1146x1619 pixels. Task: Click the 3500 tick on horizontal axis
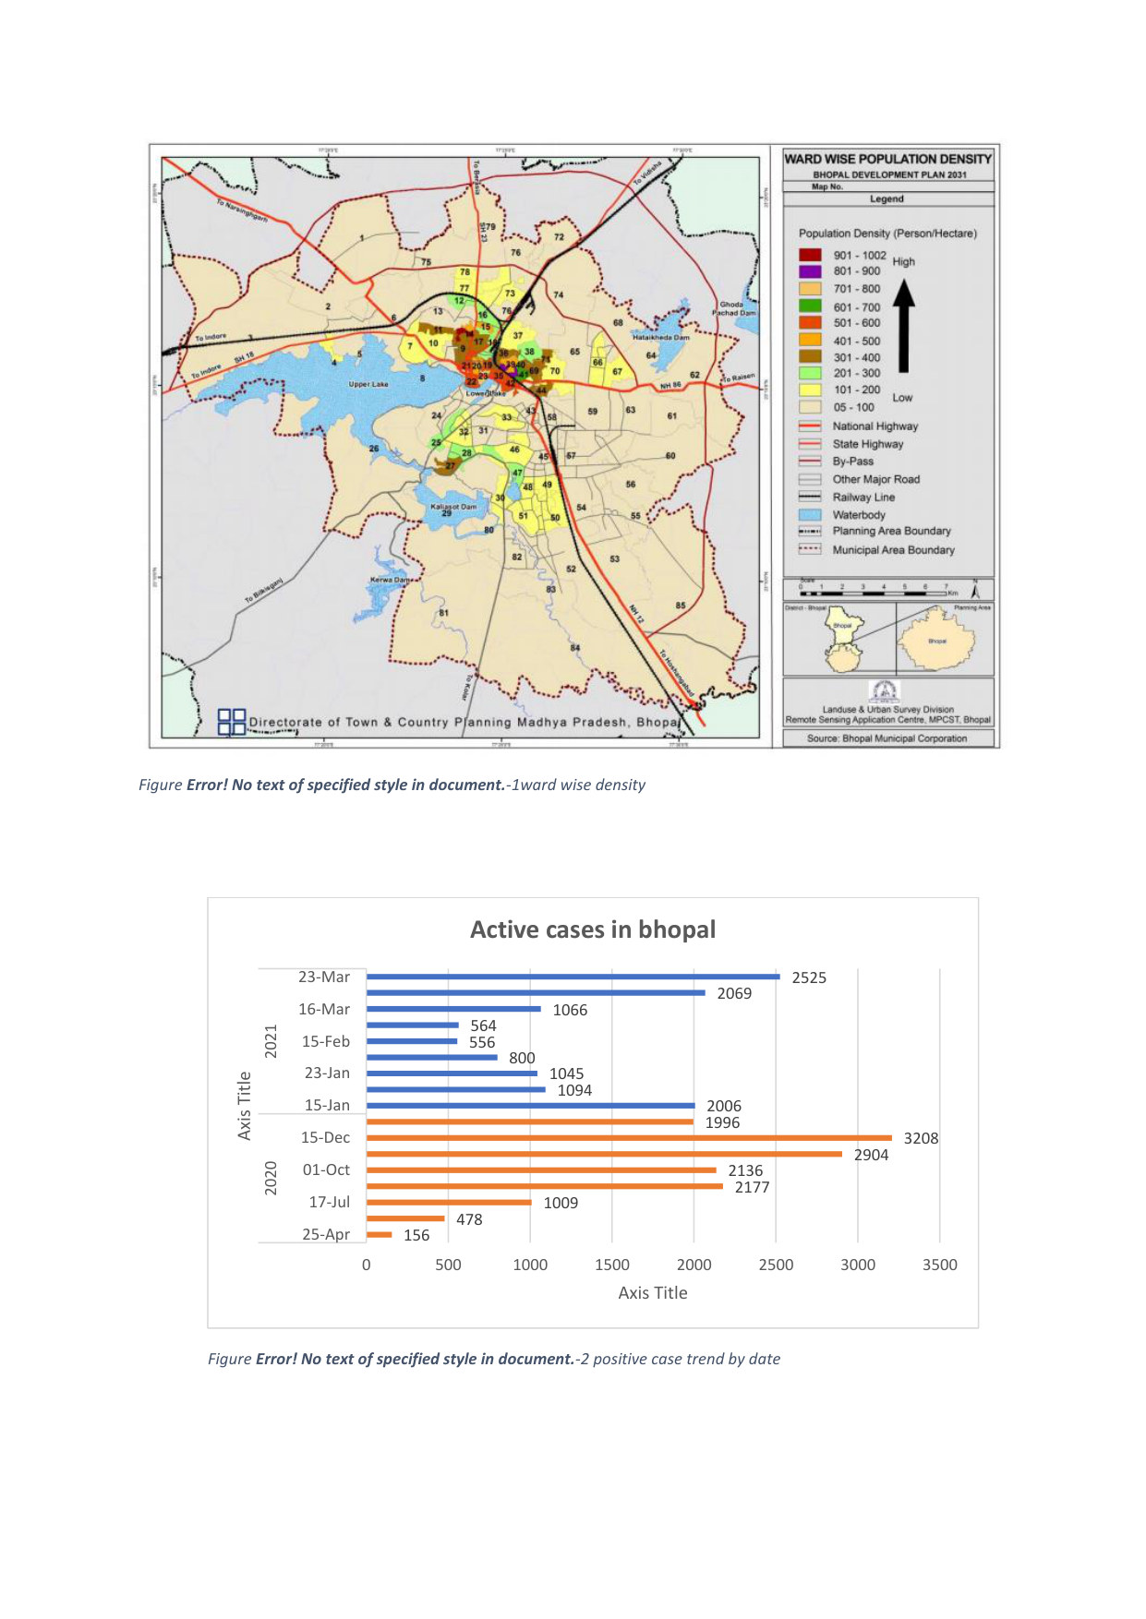[x=939, y=1265]
